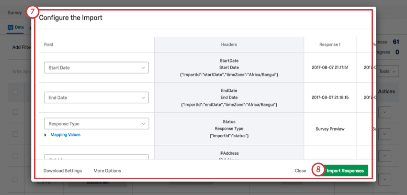Image resolution: width=407 pixels, height=195 pixels.
Task: Select the Data tab with chat icon
Action: (16, 27)
